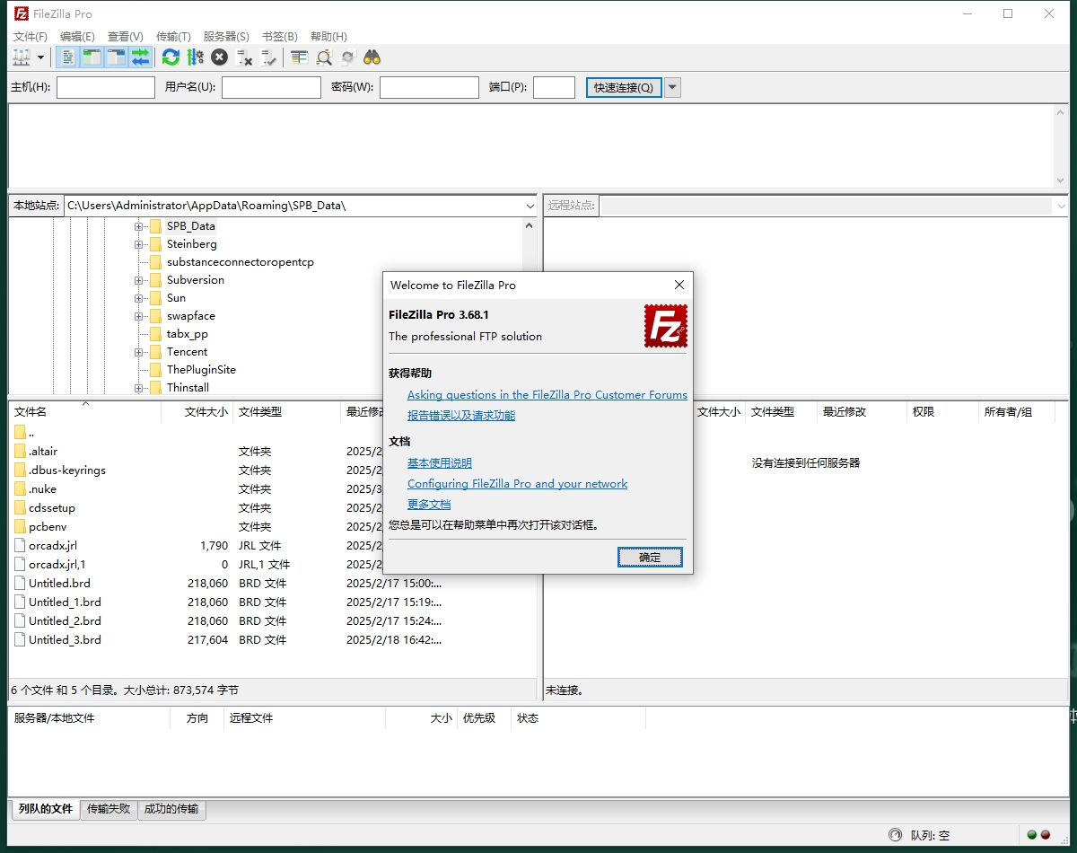Sort remote list by 权限 column
This screenshot has width=1077, height=853.
click(x=942, y=412)
